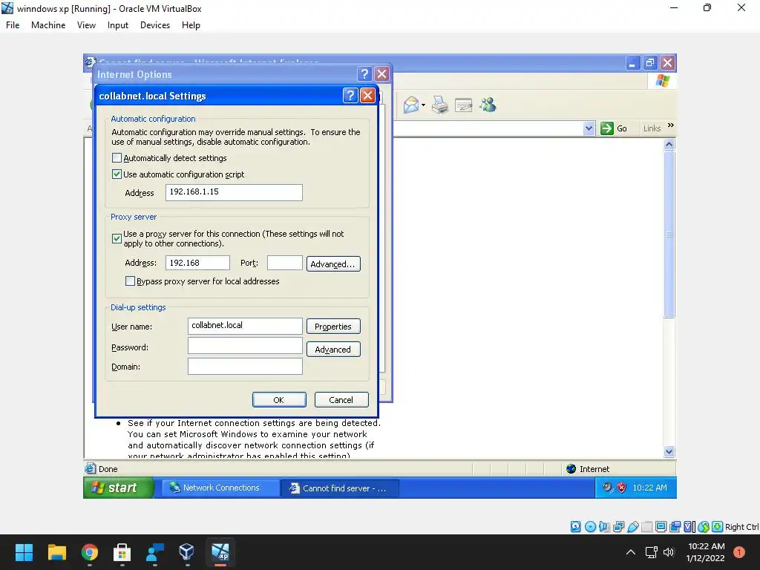760x570 pixels.
Task: Click the User name field
Action: click(x=245, y=327)
